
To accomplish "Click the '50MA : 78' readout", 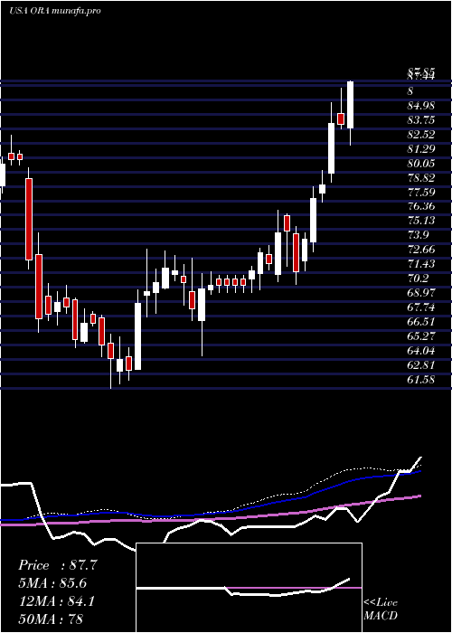I will pyautogui.click(x=51, y=619).
